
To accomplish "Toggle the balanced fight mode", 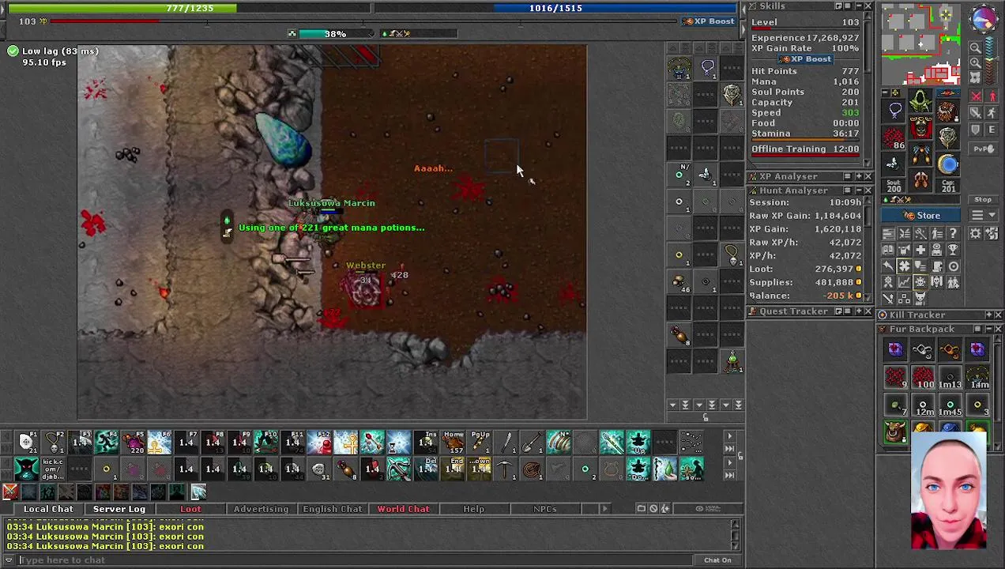I will tap(975, 112).
